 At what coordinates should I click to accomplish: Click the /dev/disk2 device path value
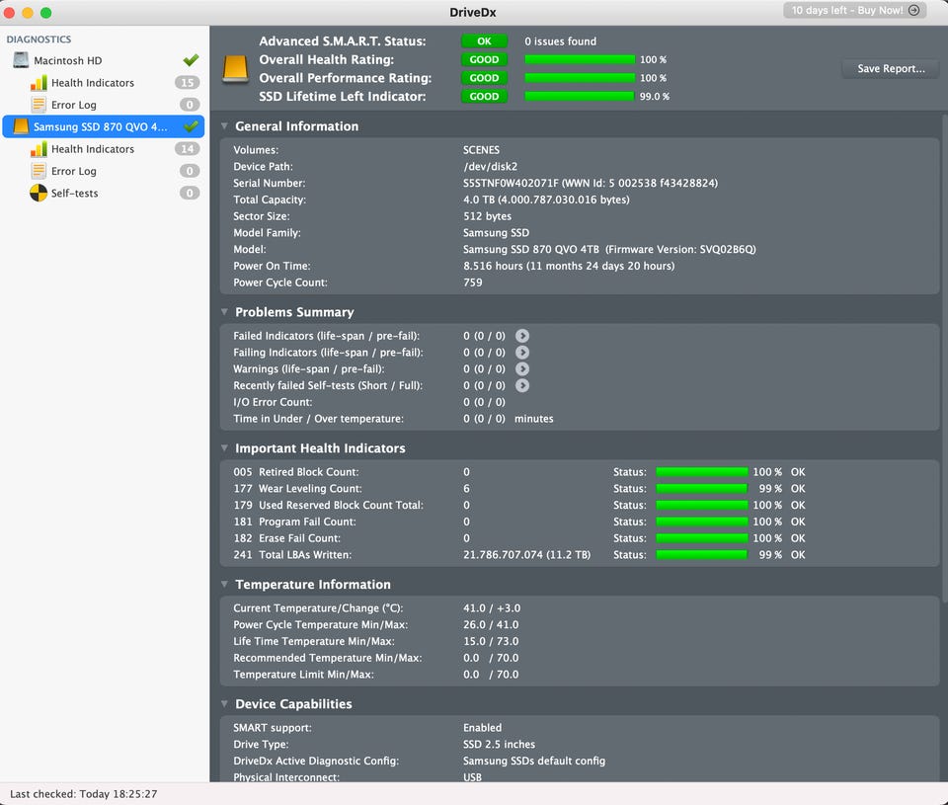point(491,166)
